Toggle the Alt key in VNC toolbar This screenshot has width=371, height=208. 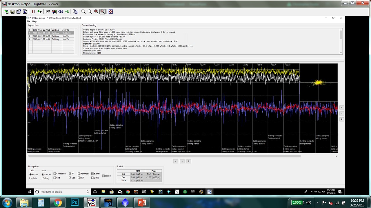click(x=67, y=12)
